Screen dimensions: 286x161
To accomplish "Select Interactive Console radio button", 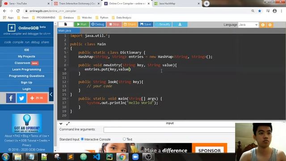I will click(x=82, y=139).
